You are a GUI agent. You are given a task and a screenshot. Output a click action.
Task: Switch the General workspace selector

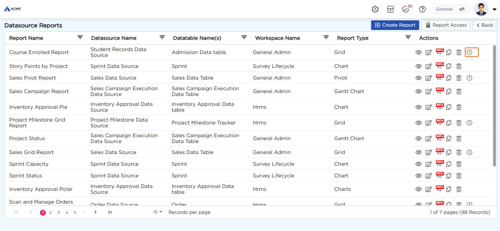point(451,9)
